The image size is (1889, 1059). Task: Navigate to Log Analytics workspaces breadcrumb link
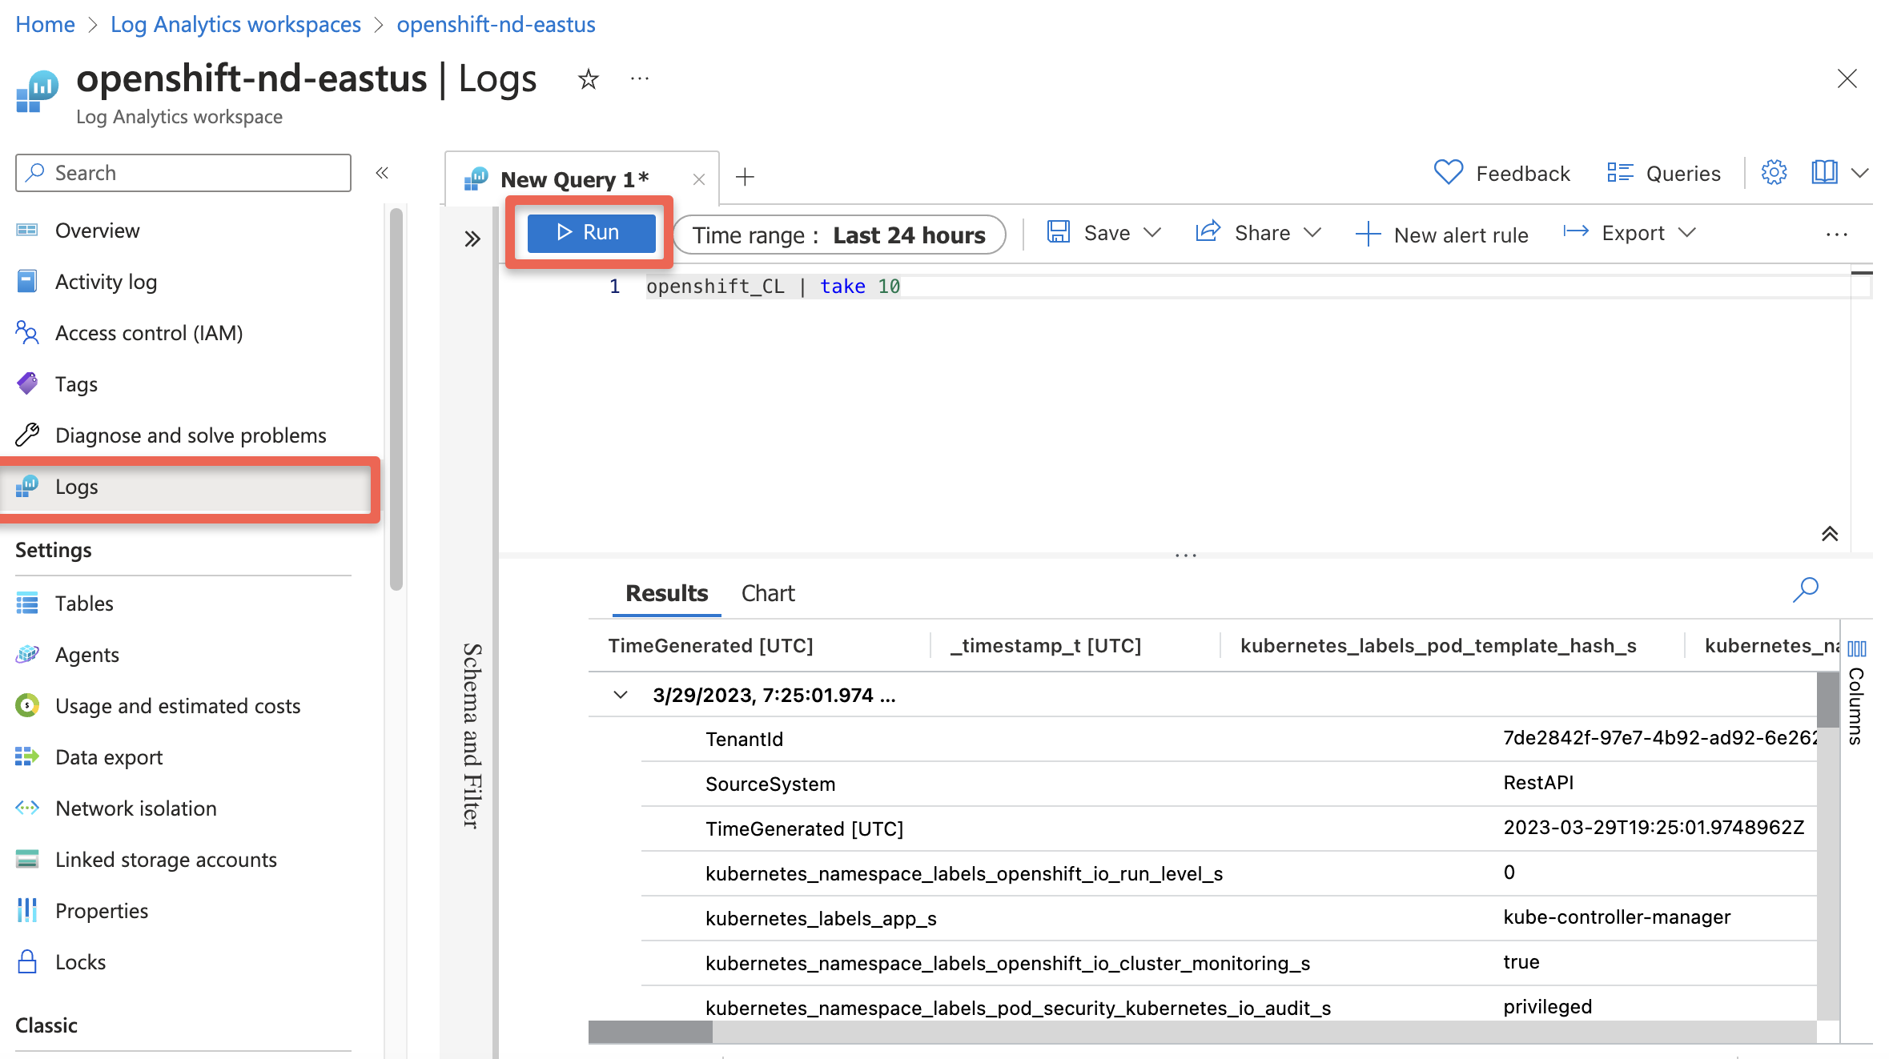pyautogui.click(x=235, y=24)
